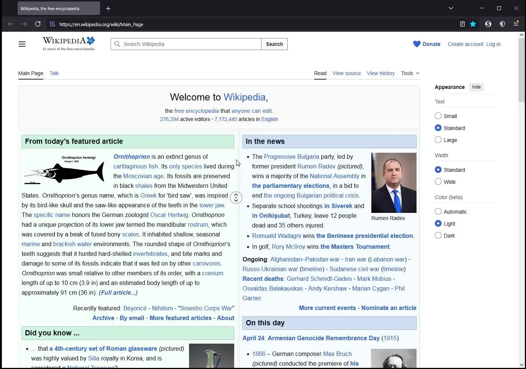Screen dimensions: 526x369
Task: Go back with browser back arrow
Action: [11, 24]
